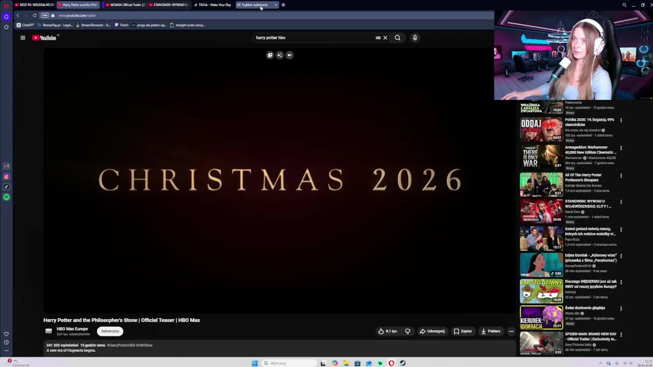Click the sparkle enhance icon above video
The height and width of the screenshot is (367, 653).
pyautogui.click(x=280, y=55)
